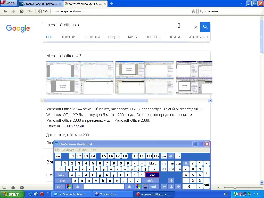Image resolution: width=264 pixels, height=198 pixels.
Task: Toggle the slk scroll lock key
Action: [x=171, y=156]
